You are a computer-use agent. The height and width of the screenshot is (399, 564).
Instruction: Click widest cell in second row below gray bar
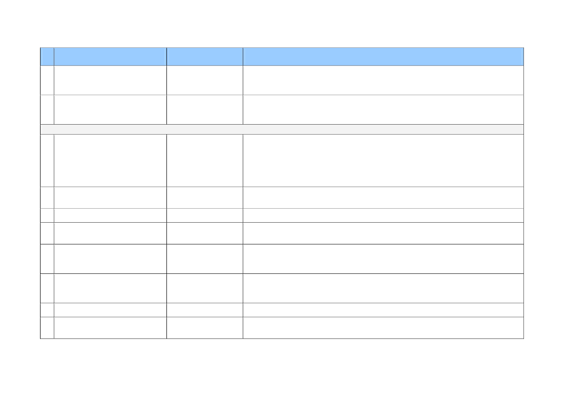384,198
